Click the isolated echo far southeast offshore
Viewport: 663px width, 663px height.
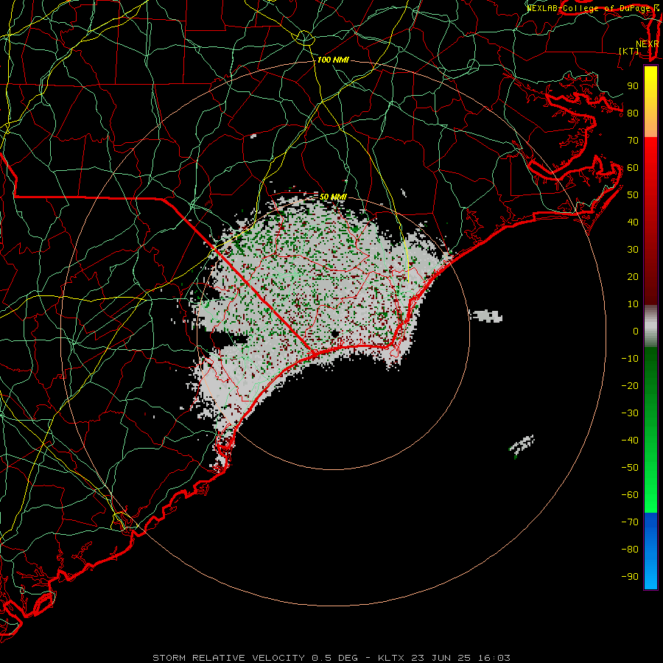tap(522, 445)
